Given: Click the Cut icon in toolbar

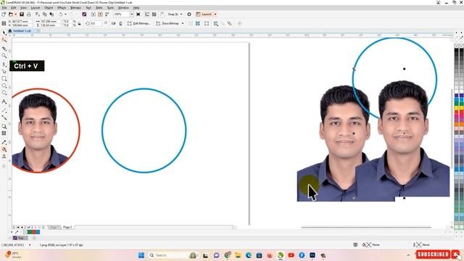Looking at the screenshot, I should tap(38, 14).
